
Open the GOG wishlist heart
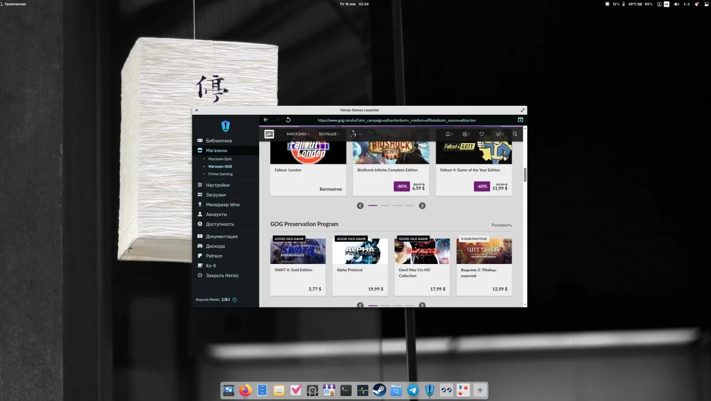481,134
